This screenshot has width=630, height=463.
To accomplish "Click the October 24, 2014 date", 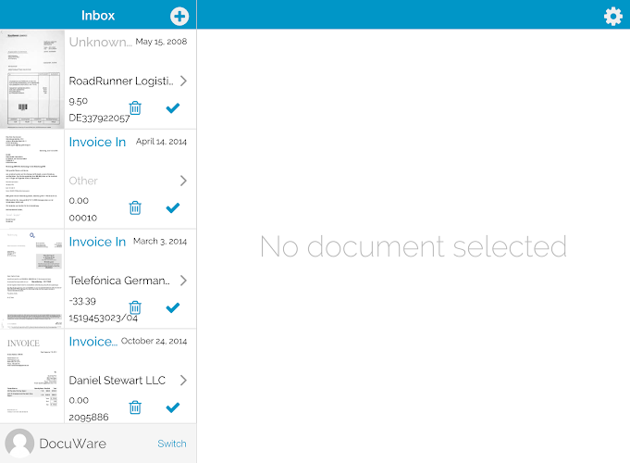I will point(154,341).
